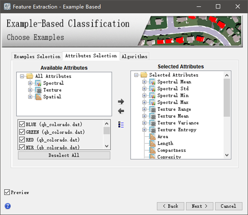Click the Spectral attribute icon
Screen dimensions: 248x215
coord(38,83)
